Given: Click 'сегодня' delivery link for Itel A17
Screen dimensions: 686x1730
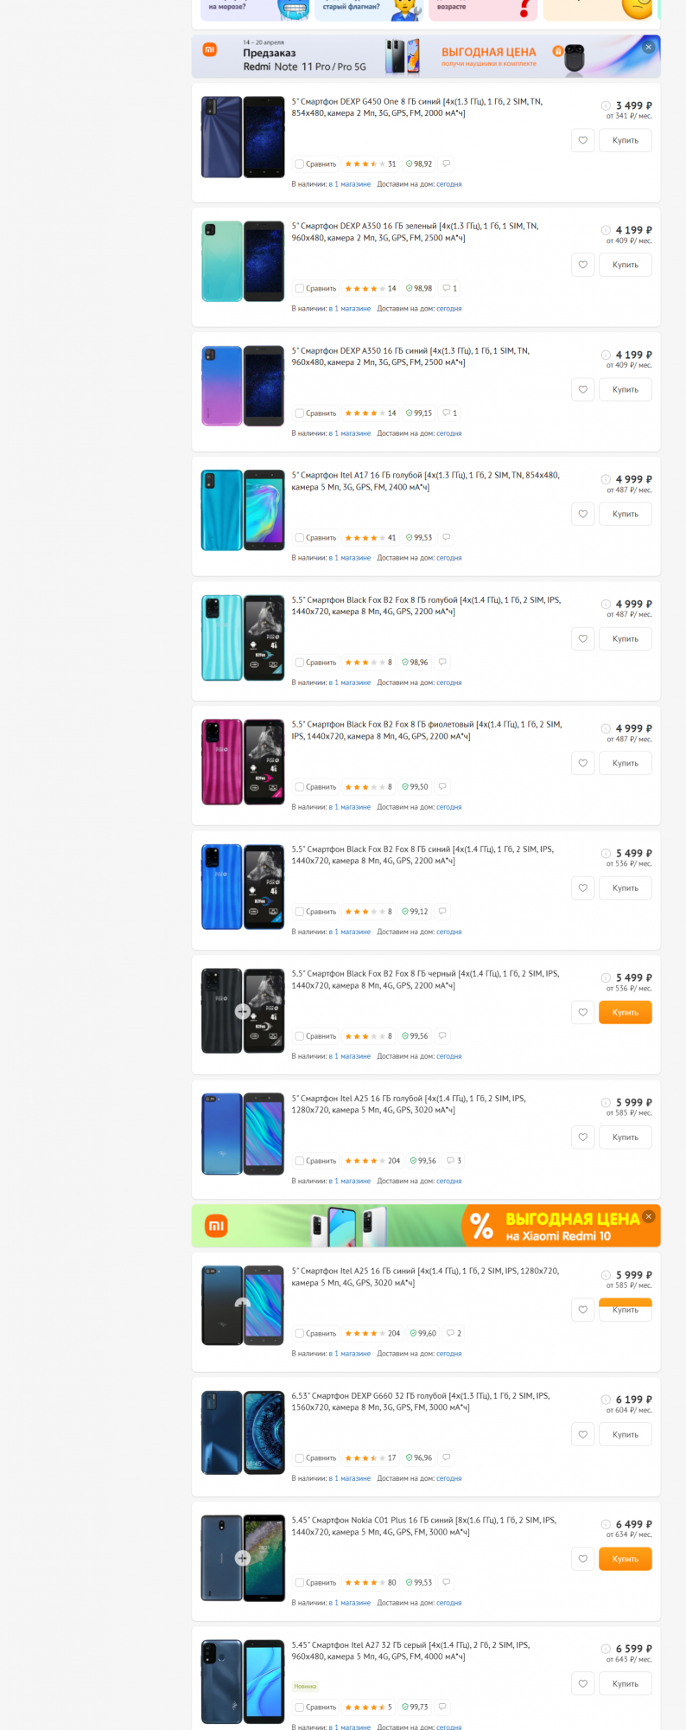Looking at the screenshot, I should [448, 558].
